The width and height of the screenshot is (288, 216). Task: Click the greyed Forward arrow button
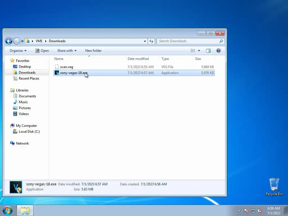(x=17, y=41)
